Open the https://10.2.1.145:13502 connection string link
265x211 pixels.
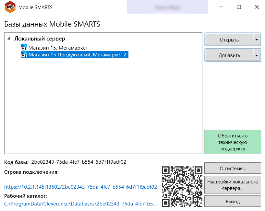(x=80, y=187)
